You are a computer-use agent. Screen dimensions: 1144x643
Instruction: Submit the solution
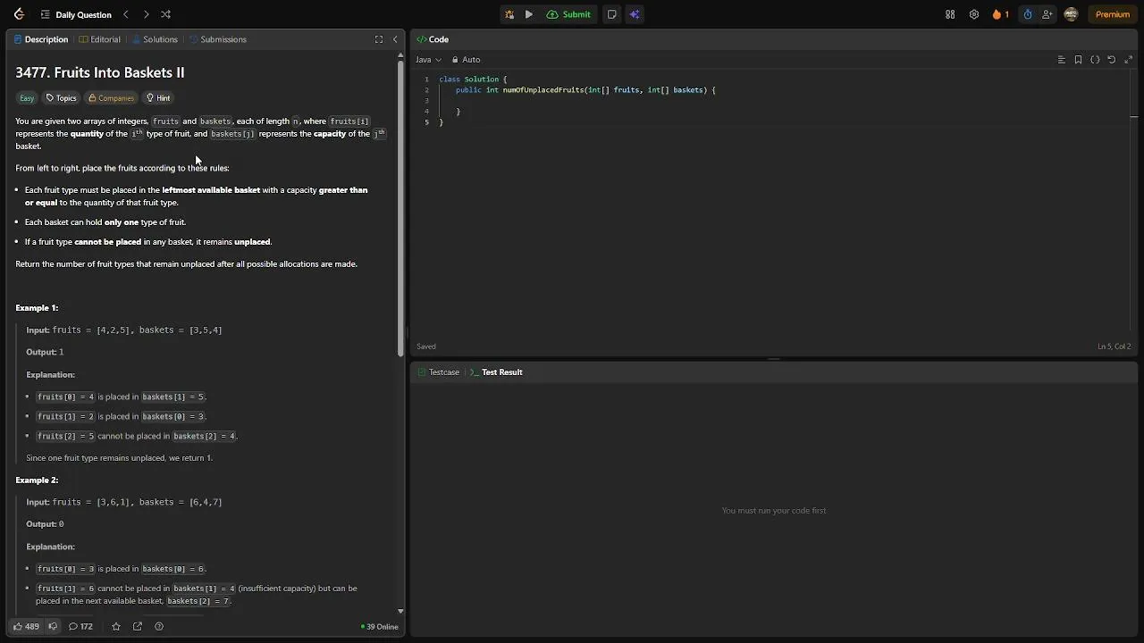point(569,14)
